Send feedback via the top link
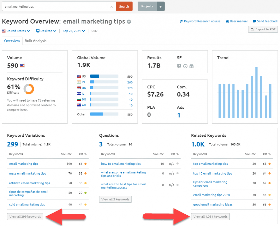The width and height of the screenshot is (280, 226). tap(265, 21)
